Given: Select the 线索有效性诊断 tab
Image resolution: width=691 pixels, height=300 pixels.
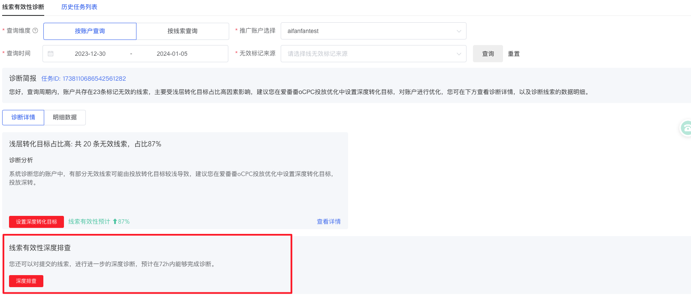Looking at the screenshot, I should [23, 7].
